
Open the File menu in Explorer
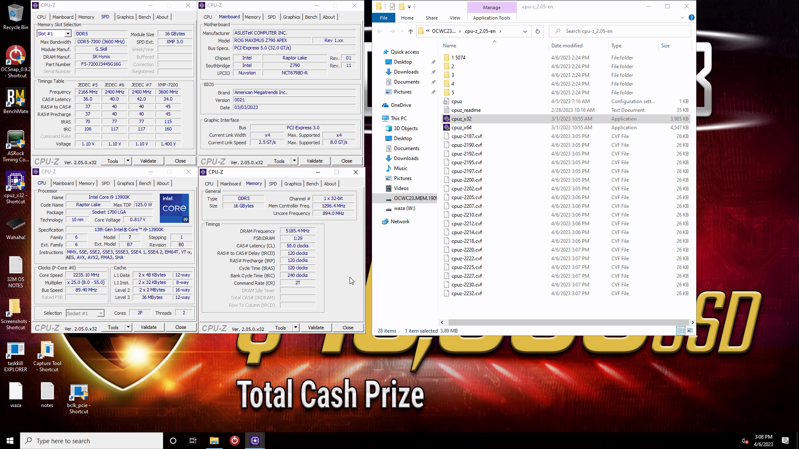tap(383, 18)
